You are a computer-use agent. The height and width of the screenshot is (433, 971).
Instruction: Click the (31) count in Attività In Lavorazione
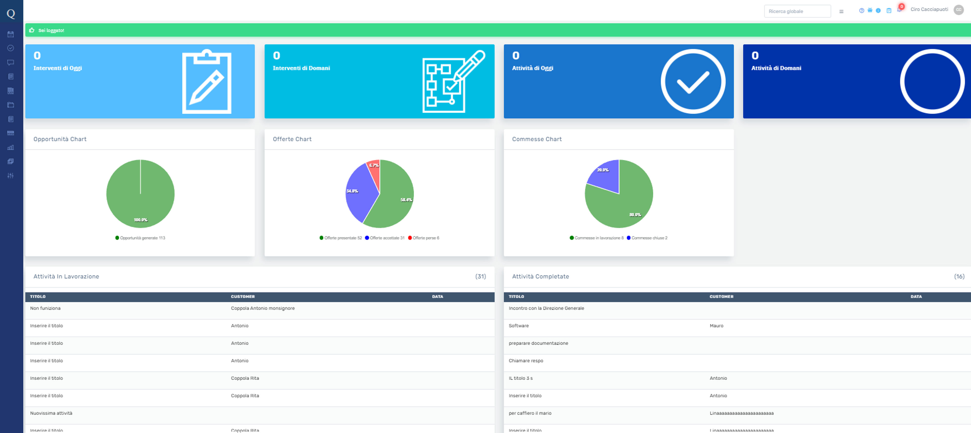[481, 276]
